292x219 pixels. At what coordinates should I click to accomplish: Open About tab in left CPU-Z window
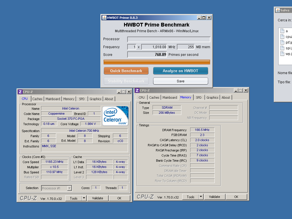109,99
